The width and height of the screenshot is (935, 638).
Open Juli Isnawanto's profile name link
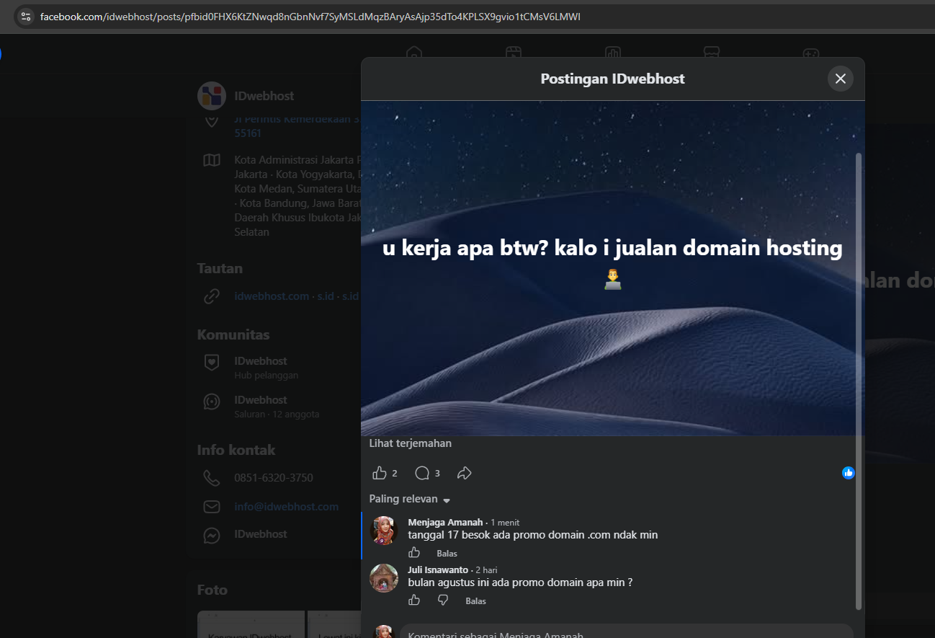click(438, 570)
